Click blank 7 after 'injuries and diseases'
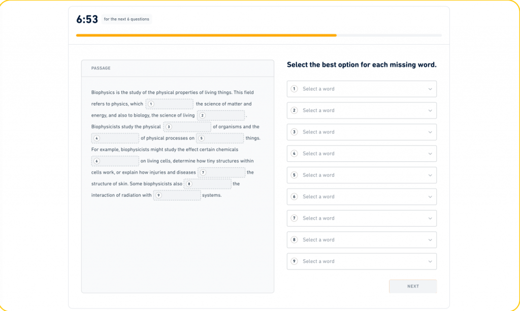520x311 pixels. coord(221,172)
